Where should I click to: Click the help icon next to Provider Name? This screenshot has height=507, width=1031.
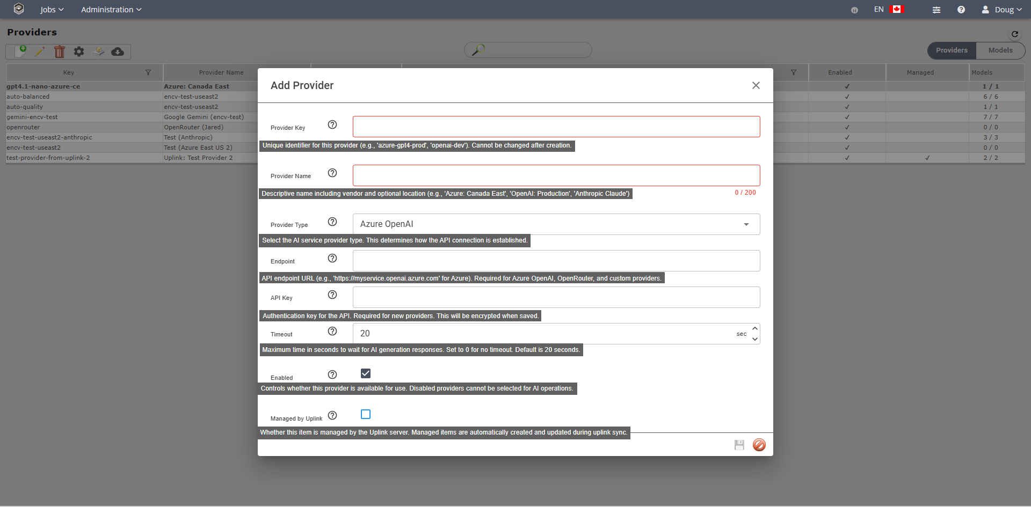point(332,173)
